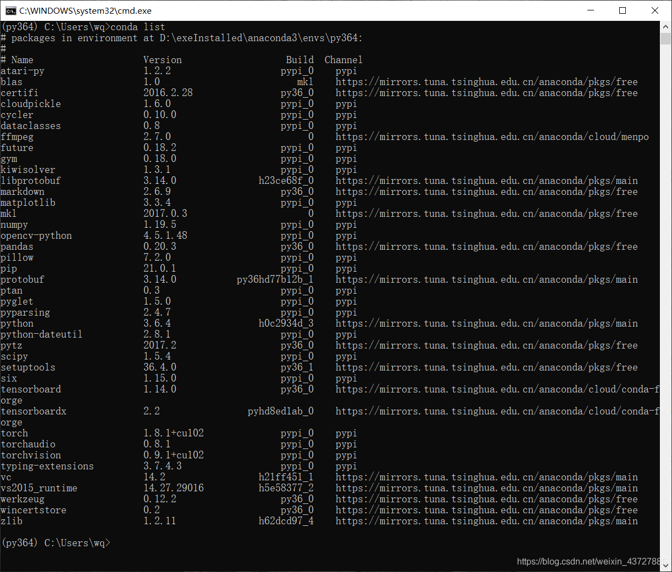Screen dimensions: 672x572
Task: Select the package name 'certifi'
Action: click(x=20, y=93)
